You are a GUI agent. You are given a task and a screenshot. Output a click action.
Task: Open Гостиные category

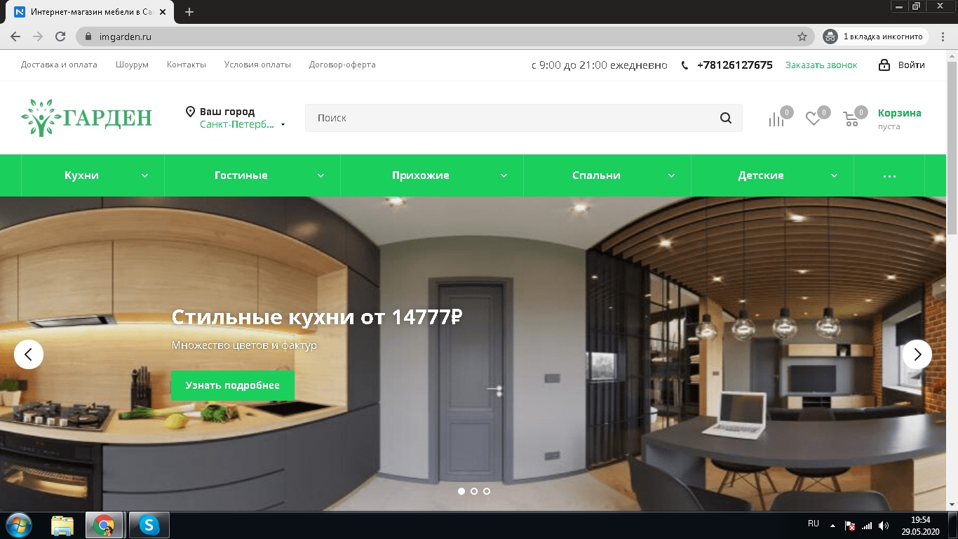[241, 175]
